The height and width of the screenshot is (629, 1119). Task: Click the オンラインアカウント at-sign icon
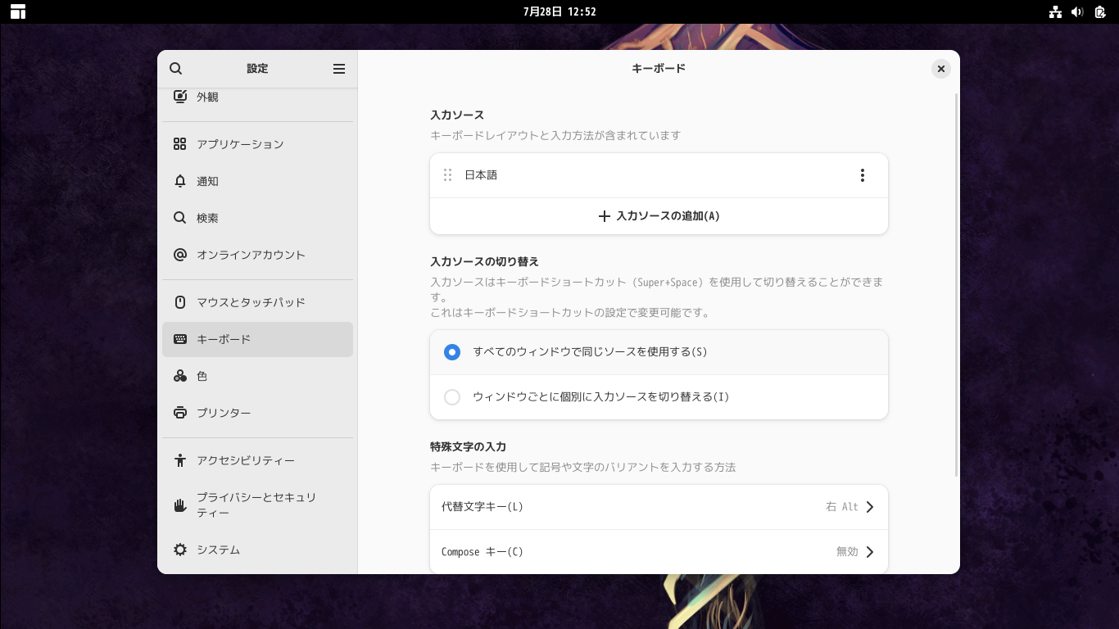tap(180, 255)
